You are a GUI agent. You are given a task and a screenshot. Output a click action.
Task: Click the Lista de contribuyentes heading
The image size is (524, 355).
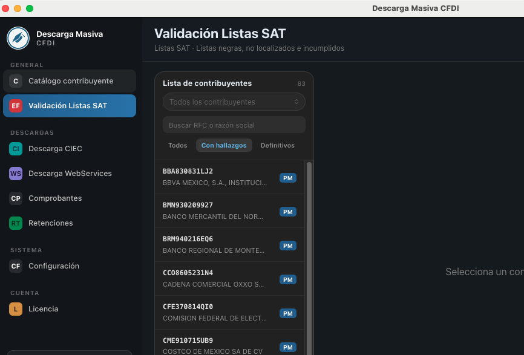(207, 83)
